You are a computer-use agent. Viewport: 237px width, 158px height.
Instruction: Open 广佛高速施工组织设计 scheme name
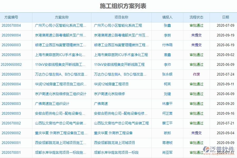(x=52, y=104)
